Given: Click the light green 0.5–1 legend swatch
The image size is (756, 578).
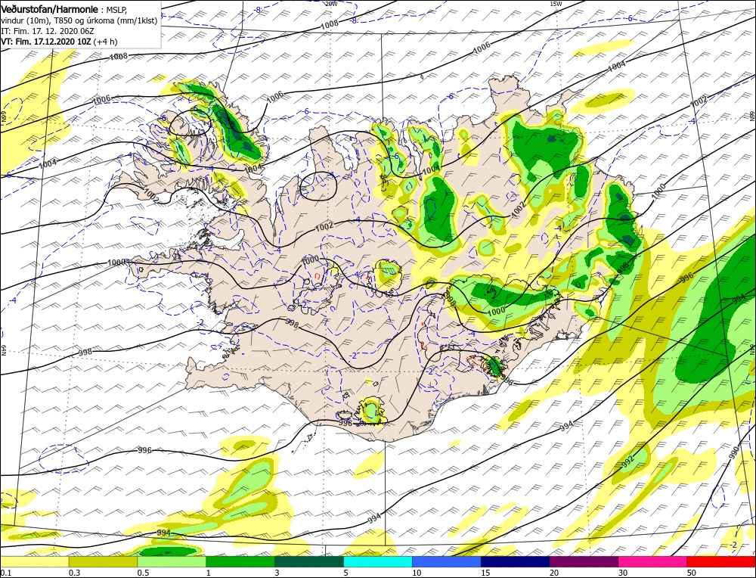Looking at the screenshot, I should tap(172, 561).
